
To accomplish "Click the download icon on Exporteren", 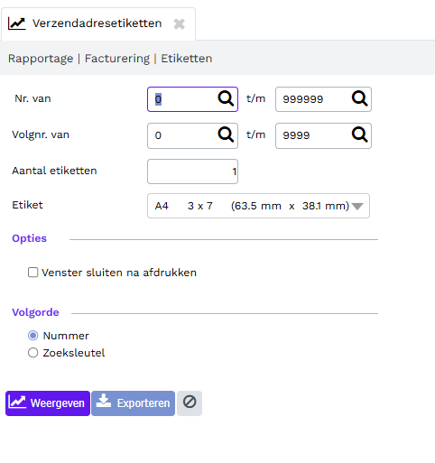I will [x=104, y=401].
